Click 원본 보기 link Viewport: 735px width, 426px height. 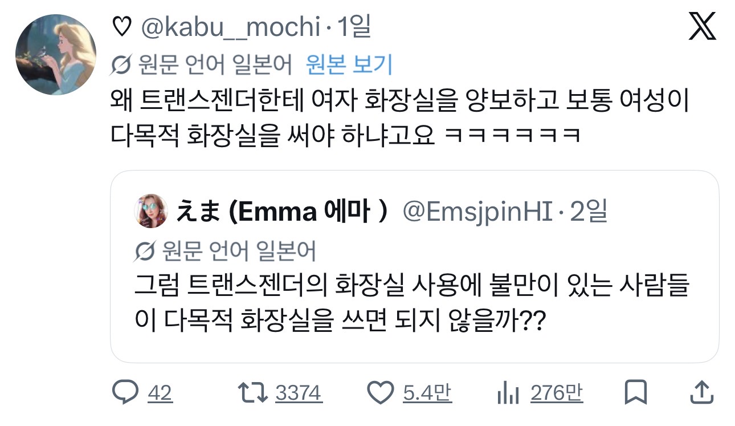349,65
